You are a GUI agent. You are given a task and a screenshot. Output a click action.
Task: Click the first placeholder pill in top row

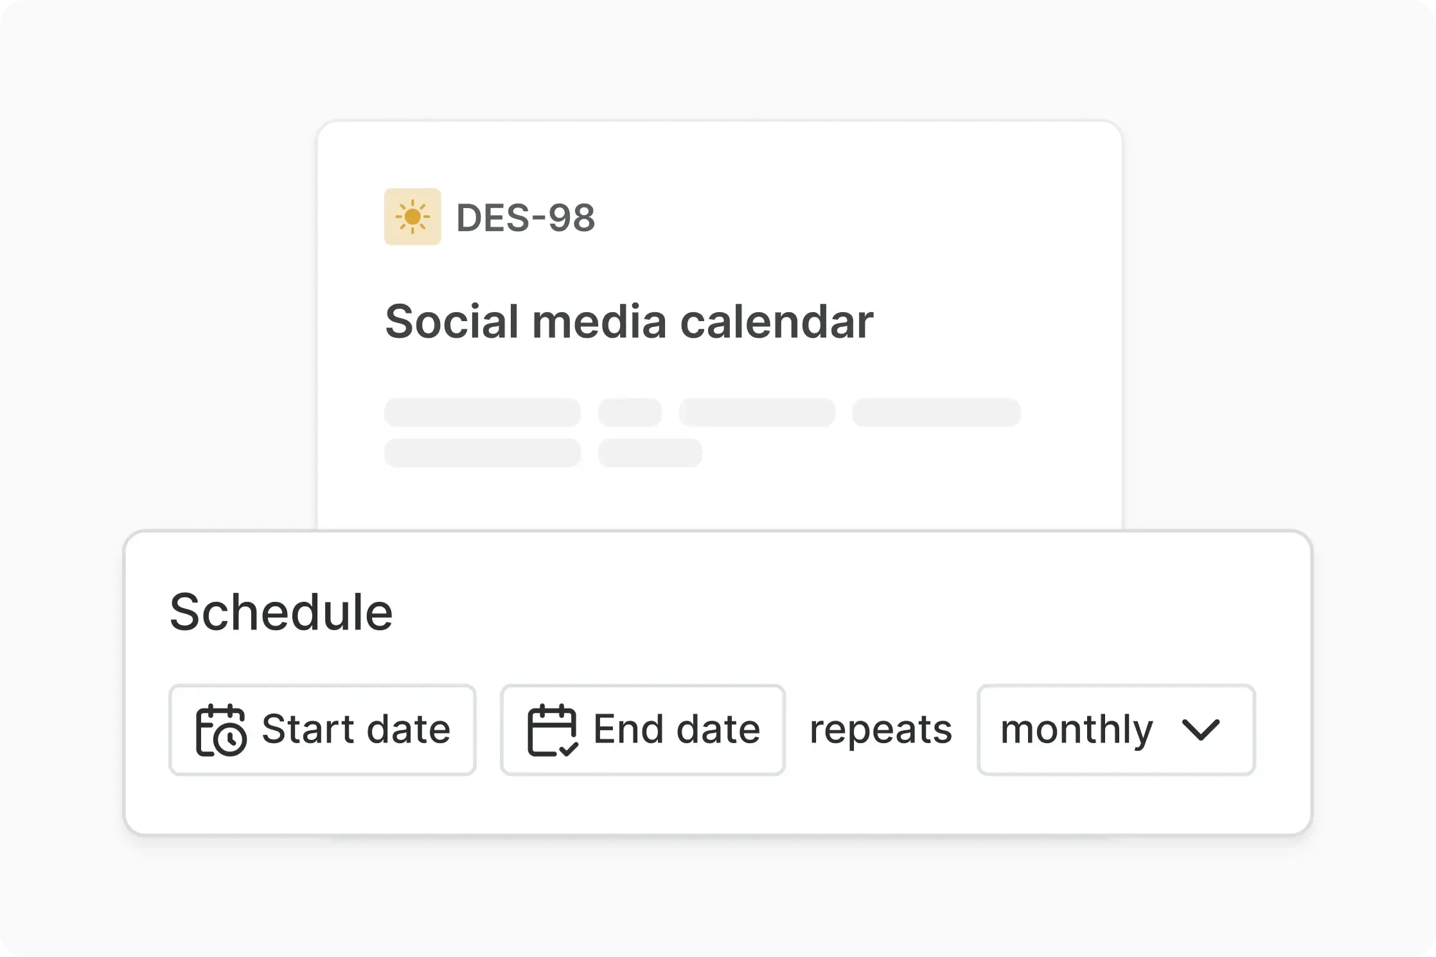pos(482,412)
